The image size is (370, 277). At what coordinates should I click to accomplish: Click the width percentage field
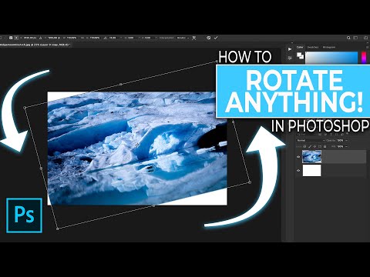72,38
